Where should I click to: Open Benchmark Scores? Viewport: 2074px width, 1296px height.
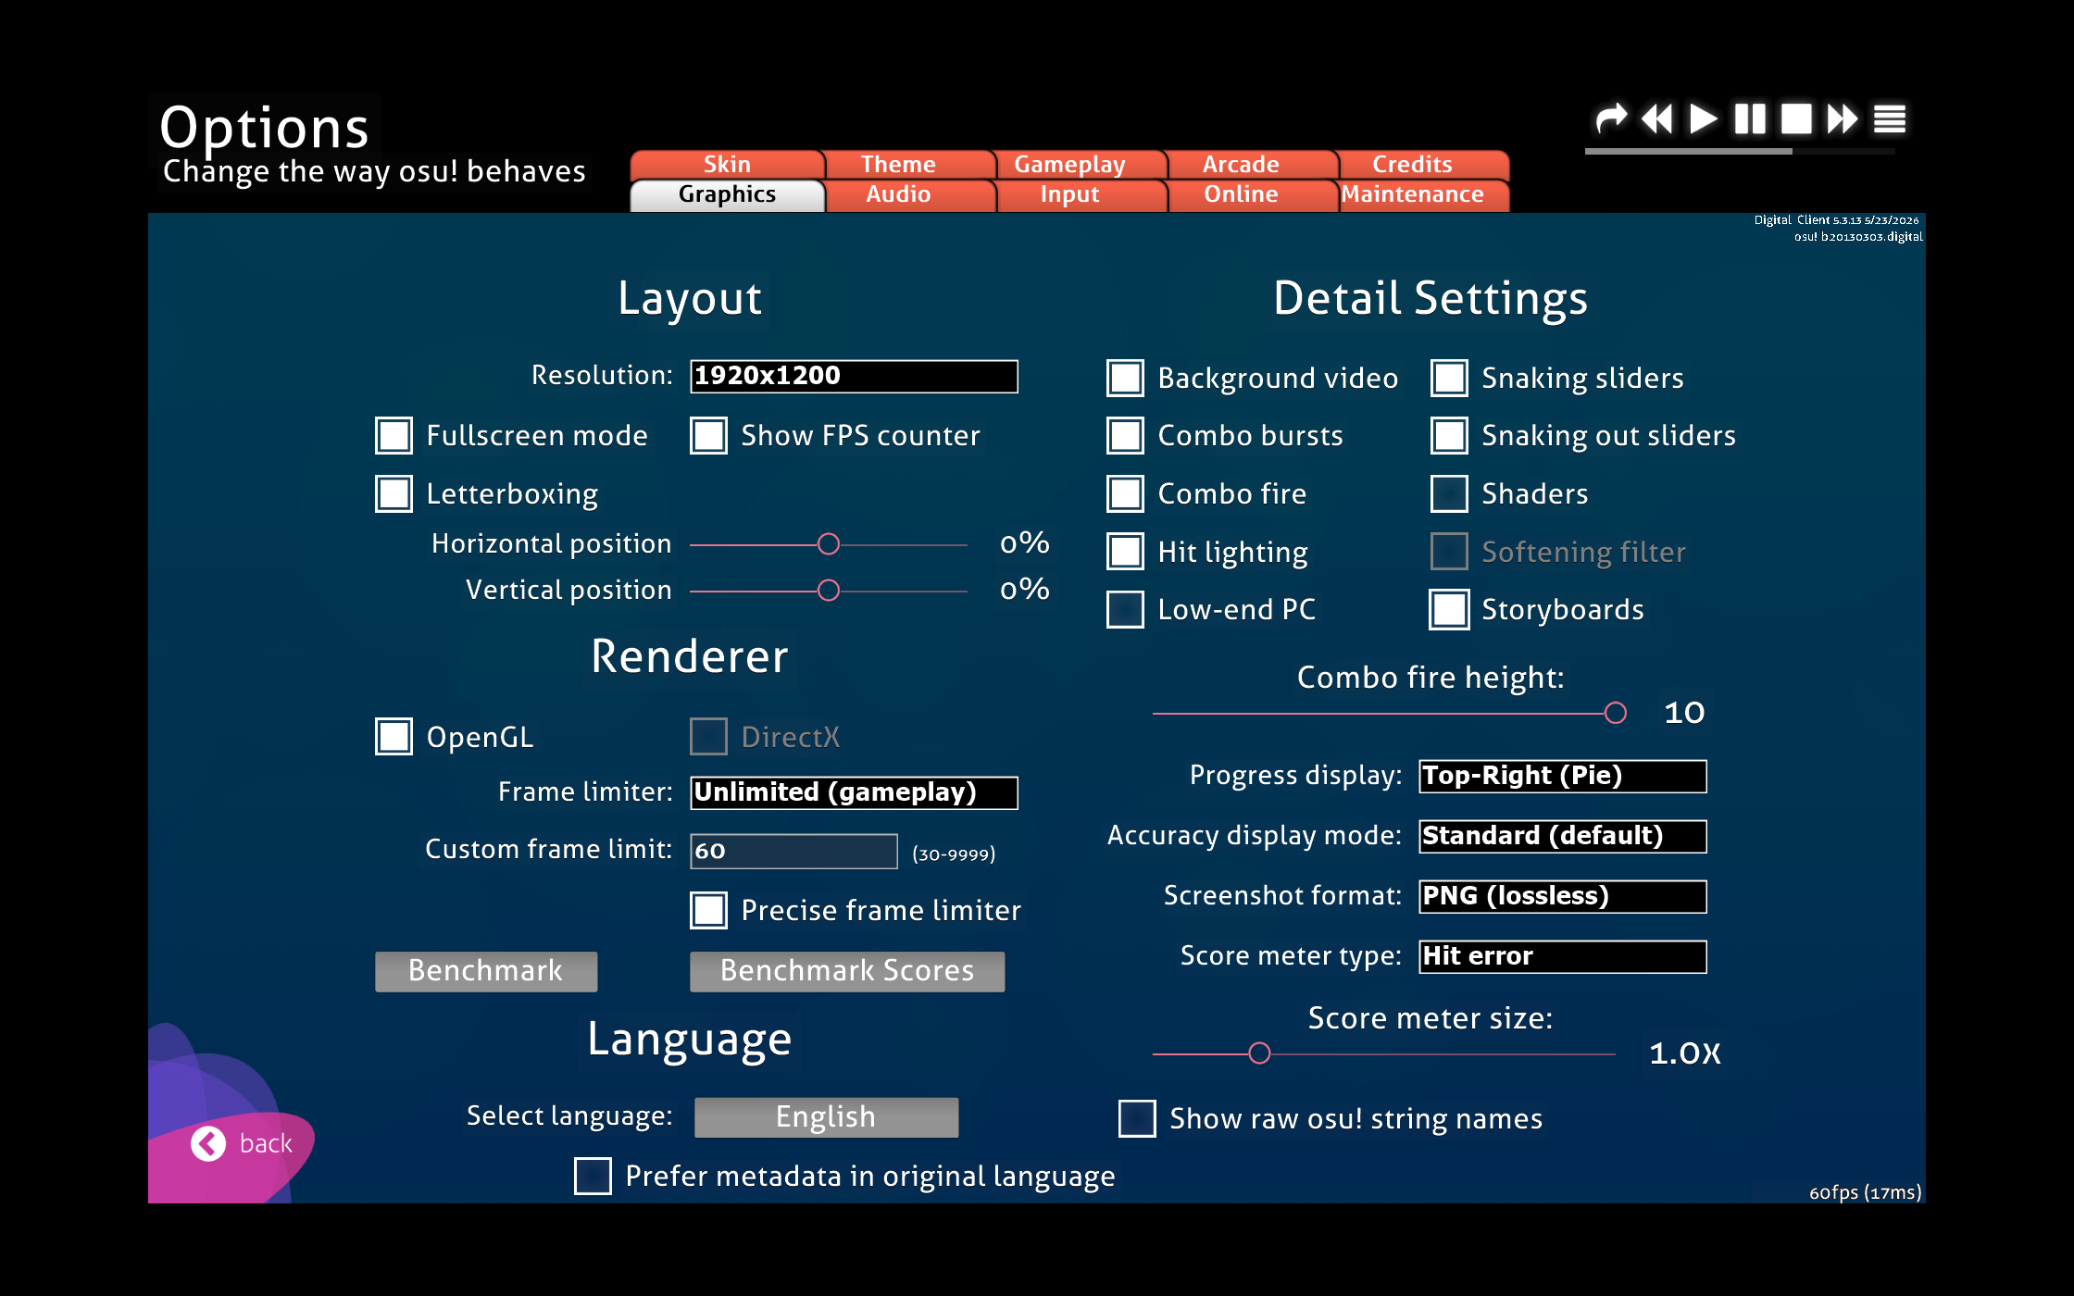[x=847, y=971]
